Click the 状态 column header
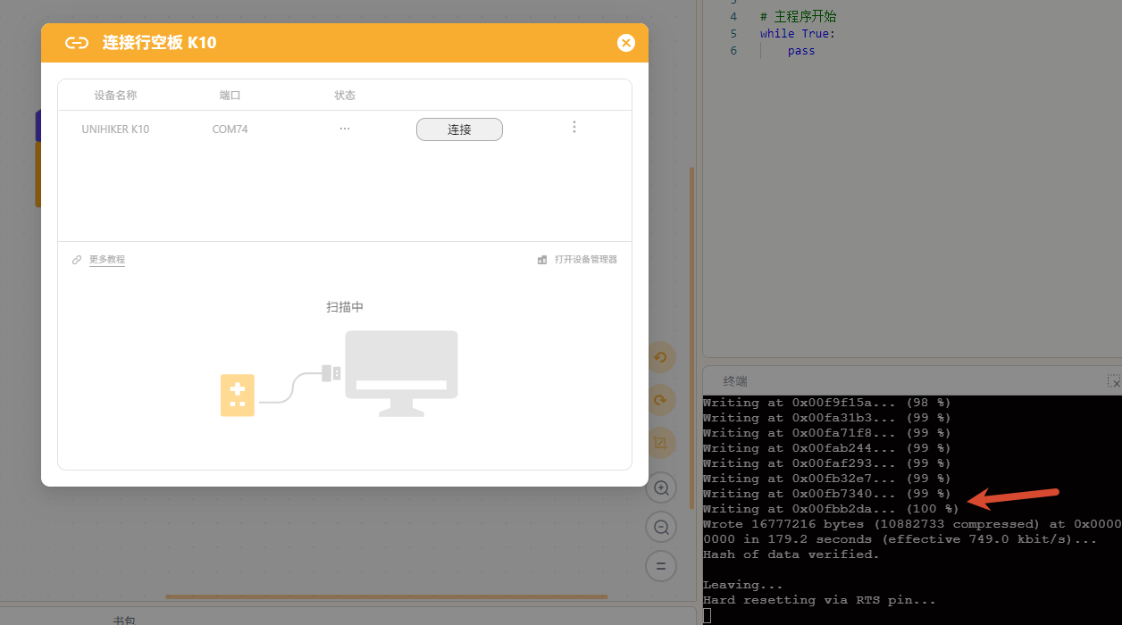This screenshot has width=1122, height=625. [345, 96]
